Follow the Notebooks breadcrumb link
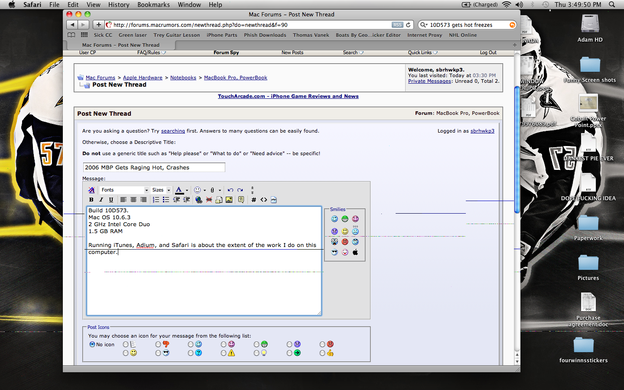624x390 pixels. pos(183,78)
